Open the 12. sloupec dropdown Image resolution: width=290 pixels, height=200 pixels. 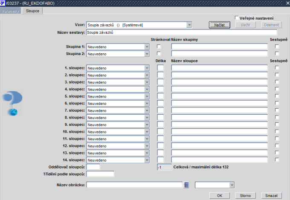(147, 146)
